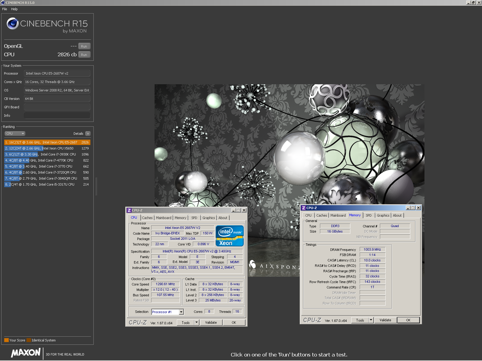
Task: Switch to Memory tab in left CPU-Z window
Action: pyautogui.click(x=180, y=218)
